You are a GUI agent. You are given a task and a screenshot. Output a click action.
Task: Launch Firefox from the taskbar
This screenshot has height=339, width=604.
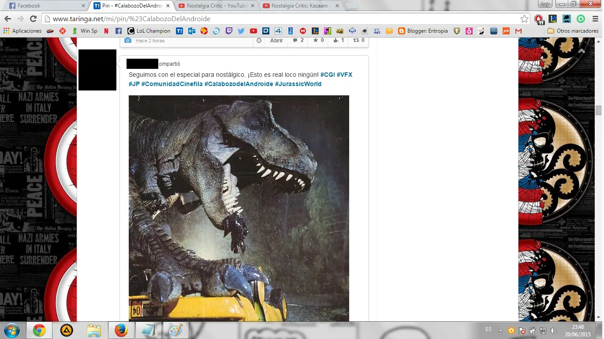tap(121, 330)
